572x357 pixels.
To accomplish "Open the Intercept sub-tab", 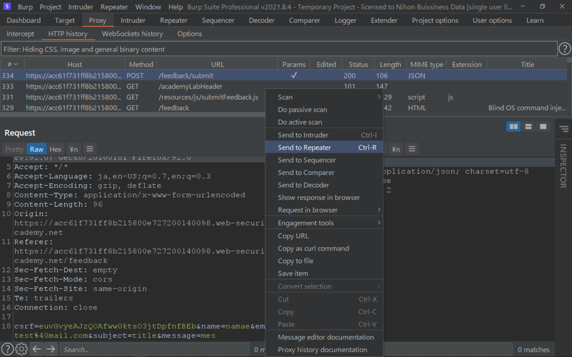I will pos(20,34).
